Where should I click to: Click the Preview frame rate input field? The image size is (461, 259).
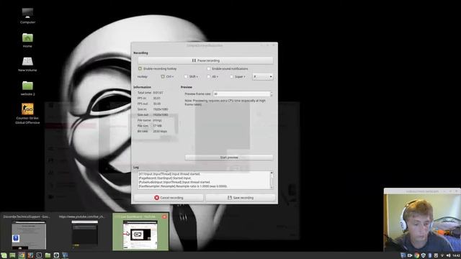(x=241, y=94)
